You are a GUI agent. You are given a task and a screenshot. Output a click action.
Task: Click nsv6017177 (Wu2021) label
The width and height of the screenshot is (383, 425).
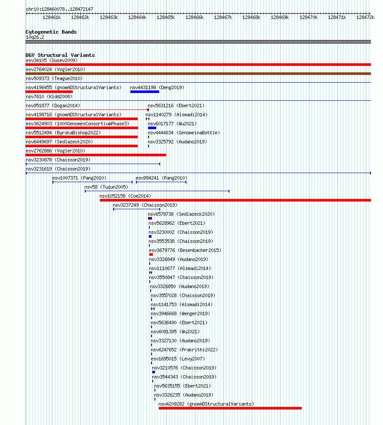[x=172, y=124]
